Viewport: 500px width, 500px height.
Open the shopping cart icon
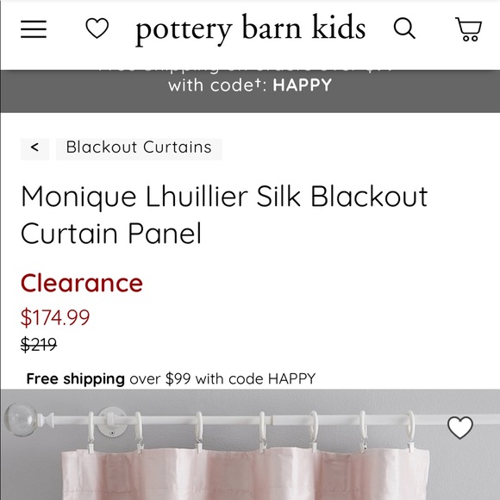(468, 29)
